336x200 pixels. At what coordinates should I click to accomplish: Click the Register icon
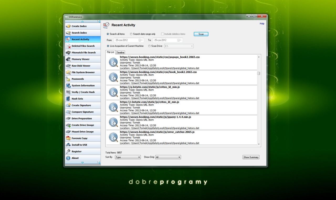coord(68,152)
